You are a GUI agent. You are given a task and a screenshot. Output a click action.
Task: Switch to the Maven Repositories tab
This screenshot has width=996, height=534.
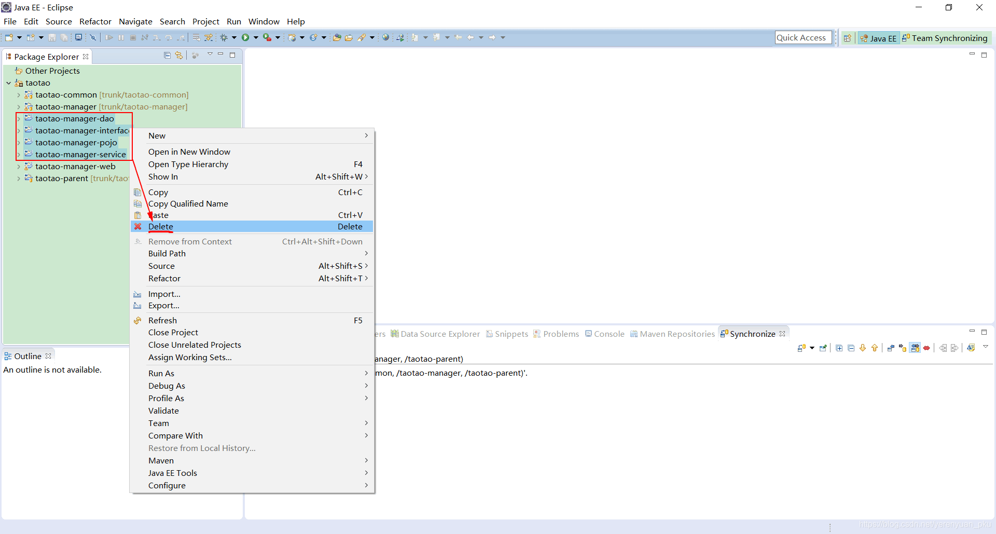(x=672, y=334)
